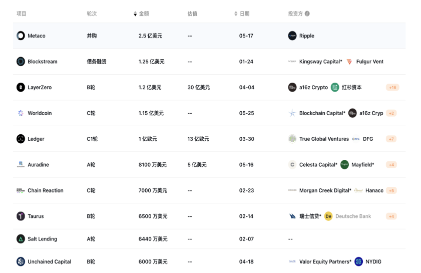Click the Taurus project name

coord(36,216)
